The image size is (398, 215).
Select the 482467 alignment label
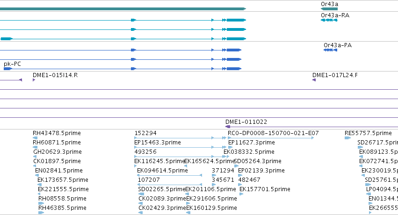pos(249,180)
